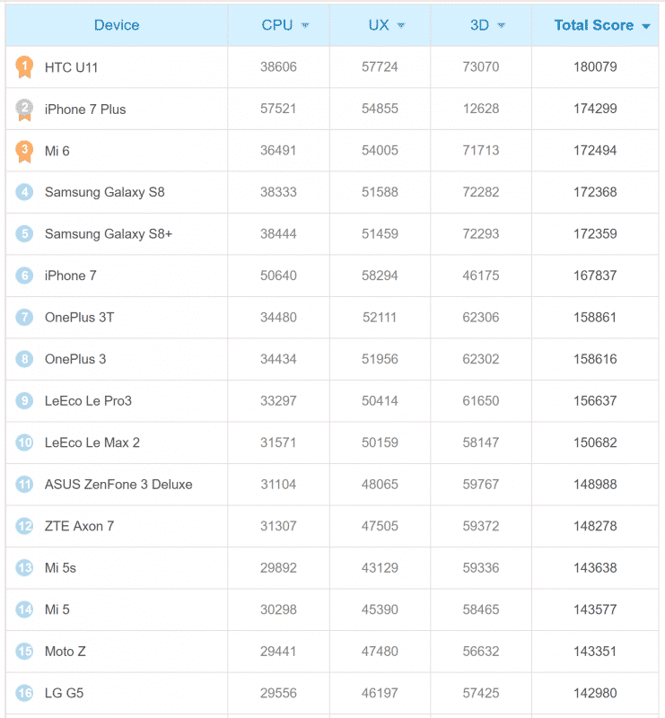Viewport: 665px width, 718px height.
Task: Sort by 3D using its arrow
Action: [x=502, y=26]
